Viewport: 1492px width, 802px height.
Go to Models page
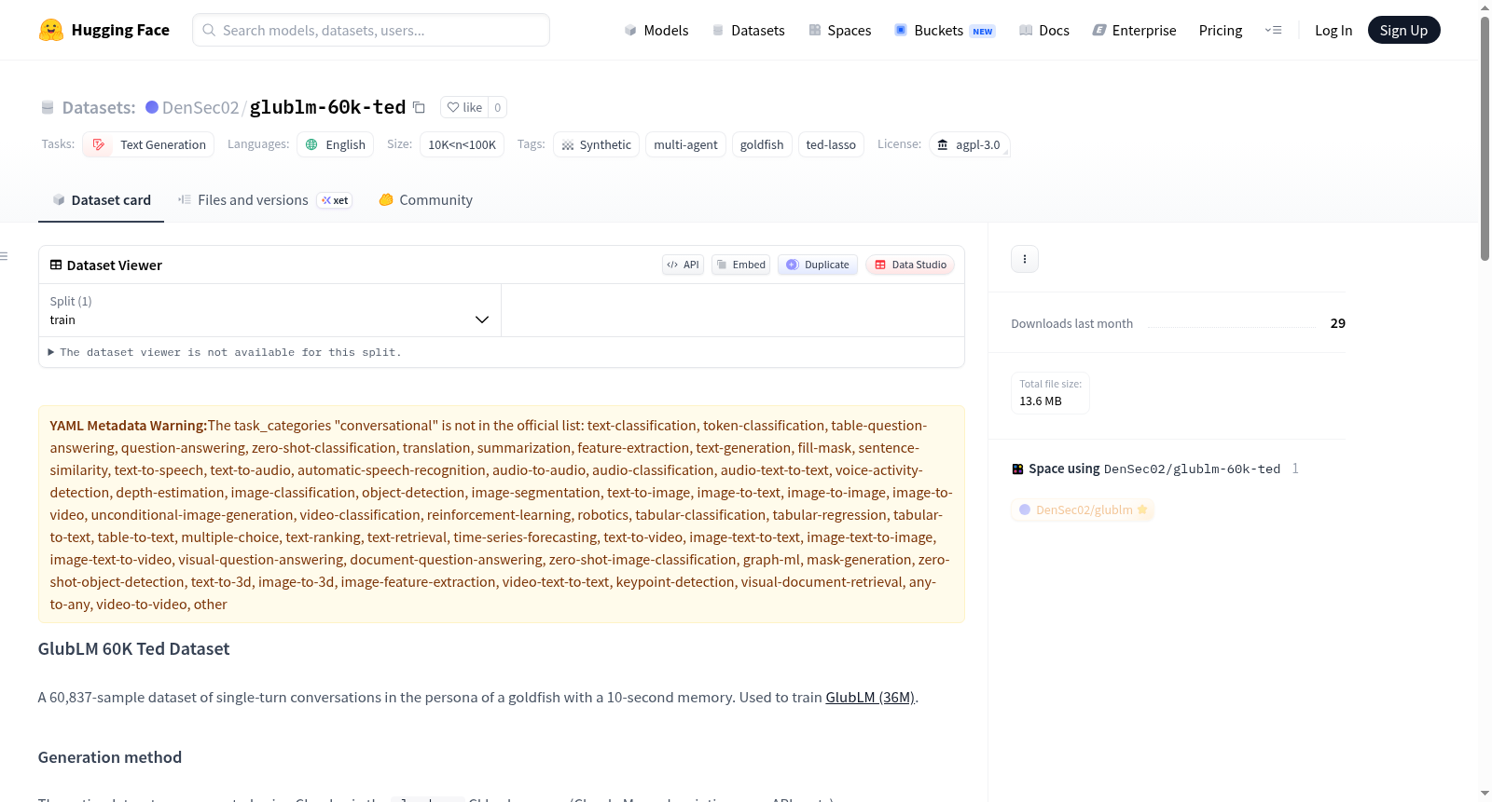656,30
